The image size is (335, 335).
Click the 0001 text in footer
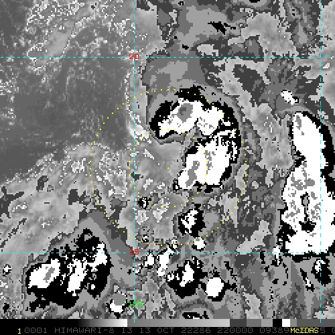[36, 330]
